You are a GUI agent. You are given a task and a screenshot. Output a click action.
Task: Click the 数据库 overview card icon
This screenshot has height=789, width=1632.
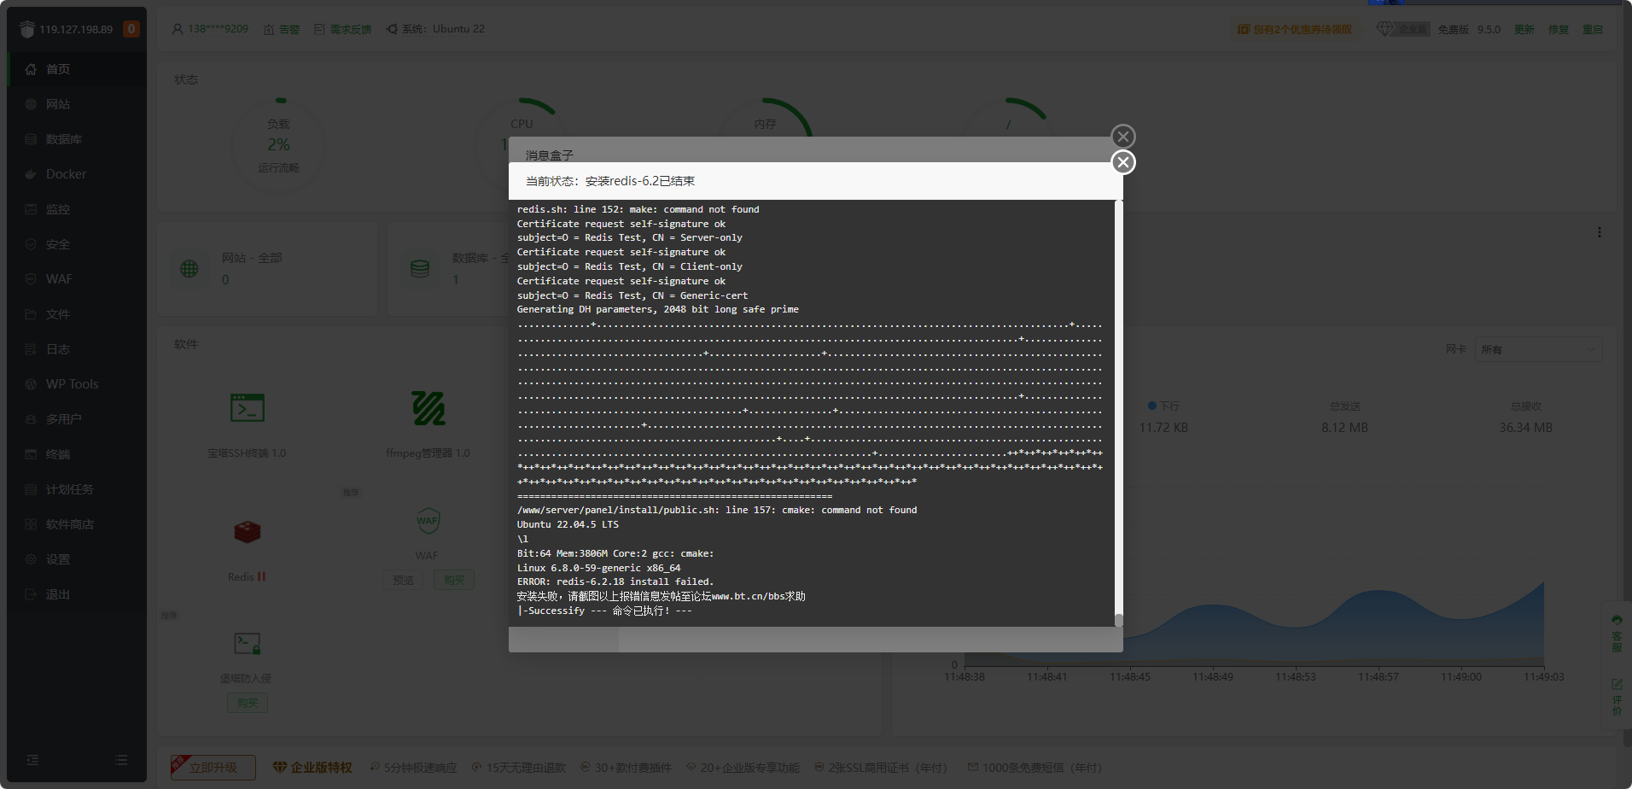420,268
